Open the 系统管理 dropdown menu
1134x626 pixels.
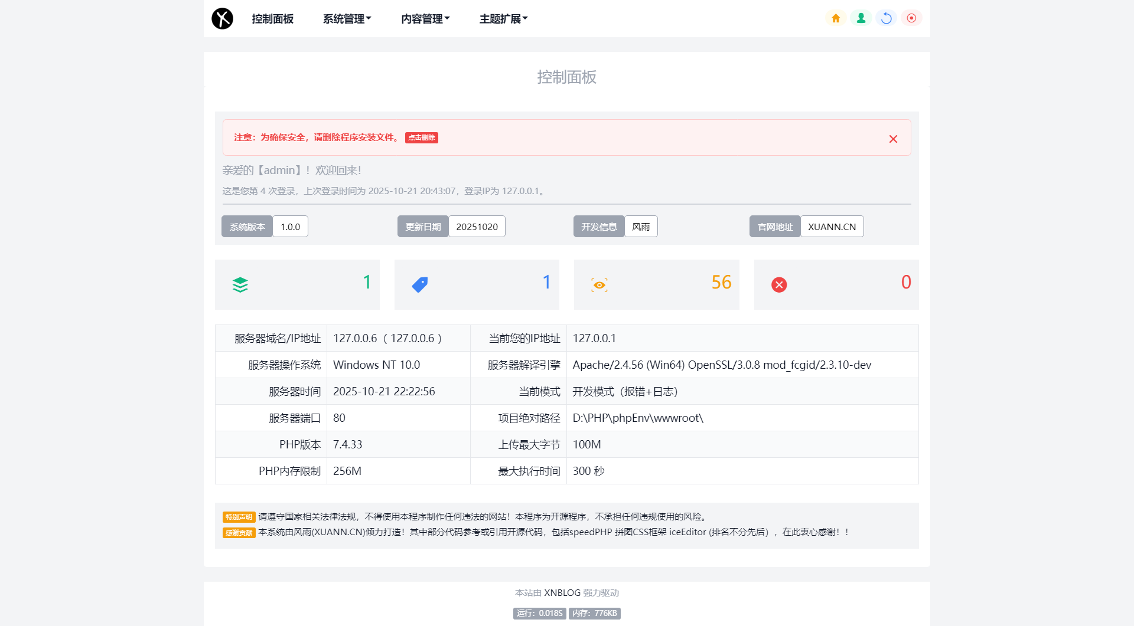pos(347,18)
